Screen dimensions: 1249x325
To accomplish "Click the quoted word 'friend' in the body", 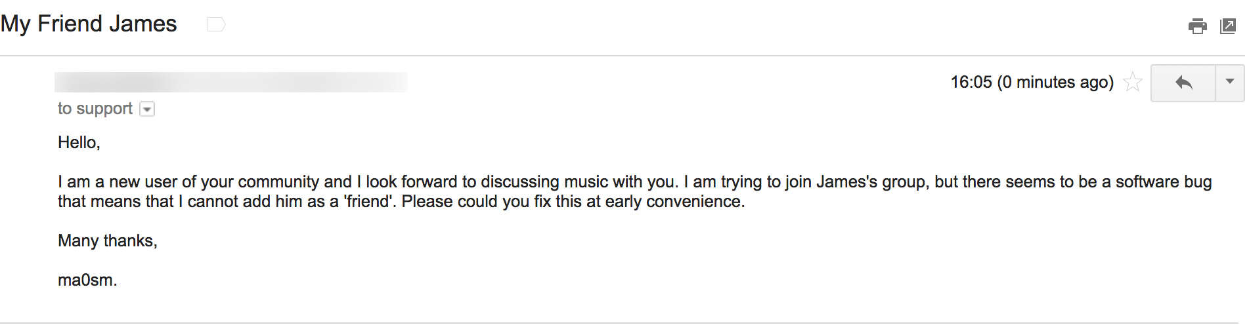I will (x=368, y=202).
